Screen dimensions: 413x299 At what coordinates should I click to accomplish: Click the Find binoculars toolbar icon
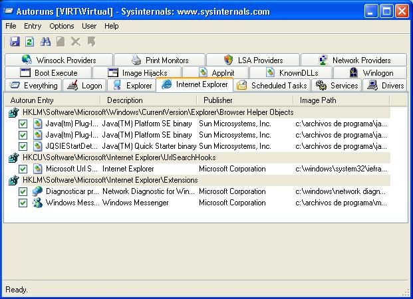tap(45, 42)
